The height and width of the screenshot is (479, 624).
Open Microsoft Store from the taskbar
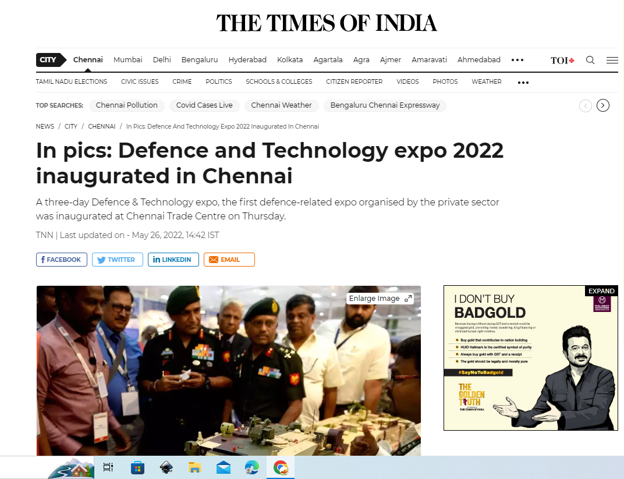coord(137,467)
